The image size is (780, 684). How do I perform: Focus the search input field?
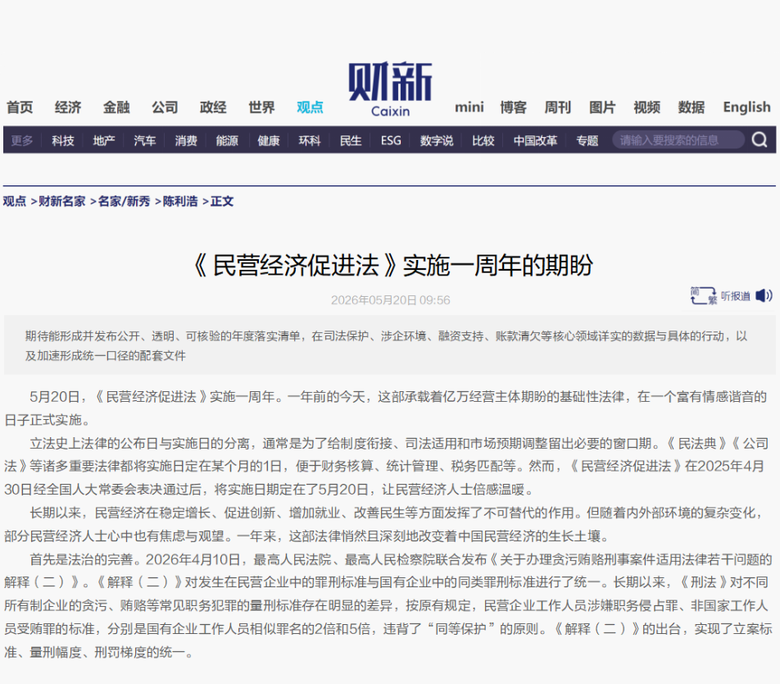coord(678,140)
